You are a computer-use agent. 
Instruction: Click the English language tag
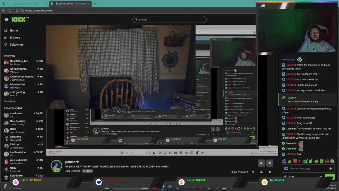pos(87,171)
